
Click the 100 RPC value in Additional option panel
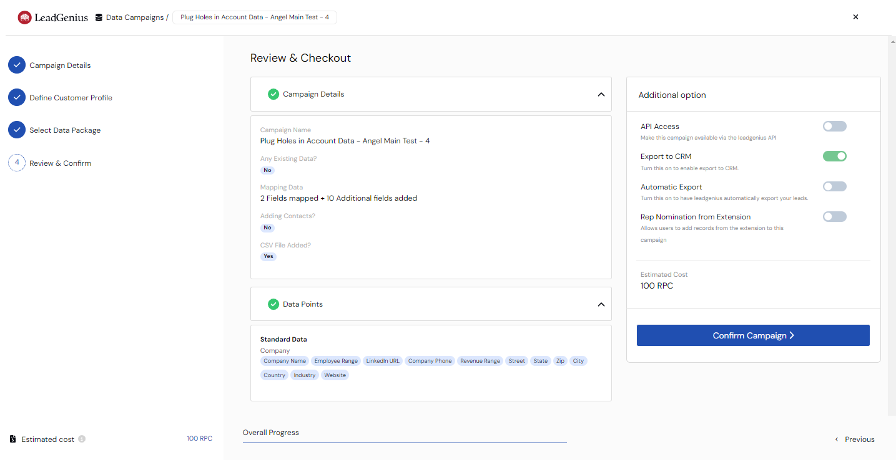click(x=657, y=286)
